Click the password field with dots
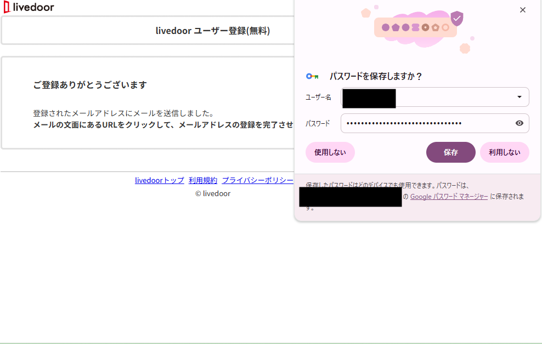 [434, 123]
